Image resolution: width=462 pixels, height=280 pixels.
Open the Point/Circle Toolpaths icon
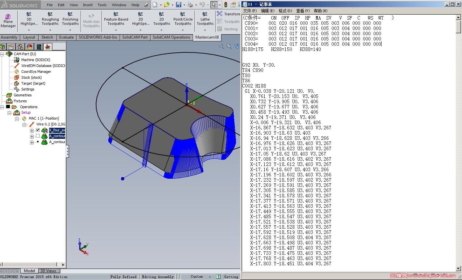(183, 14)
